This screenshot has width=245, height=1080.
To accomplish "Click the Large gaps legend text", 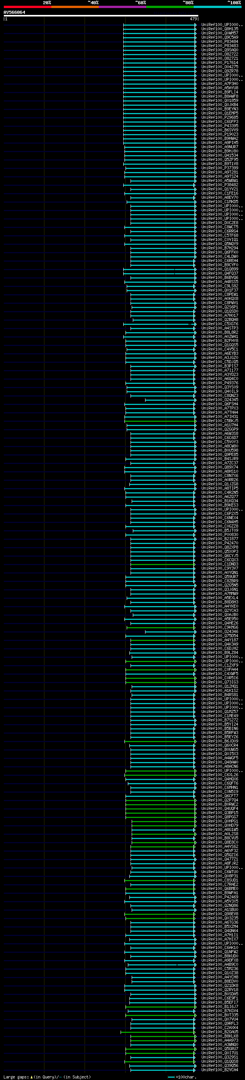I will pos(47,1077).
